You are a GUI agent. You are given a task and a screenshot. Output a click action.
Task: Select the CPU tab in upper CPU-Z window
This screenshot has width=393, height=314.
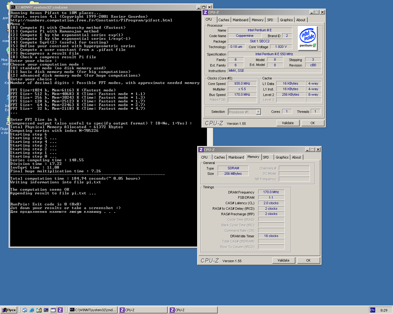(x=209, y=19)
